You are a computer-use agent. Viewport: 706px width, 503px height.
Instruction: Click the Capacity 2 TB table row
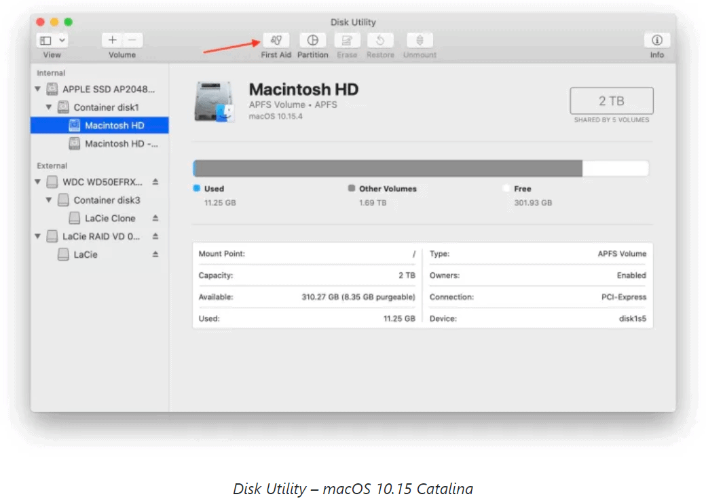coord(307,275)
